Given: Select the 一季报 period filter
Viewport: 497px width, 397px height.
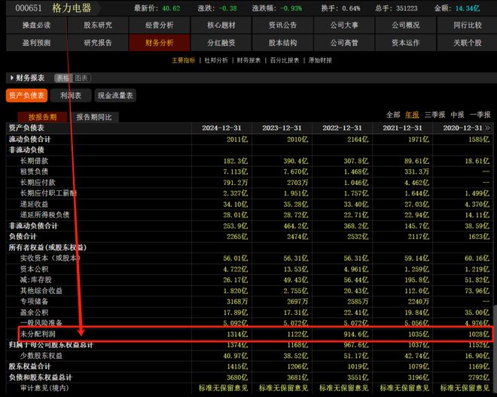Looking at the screenshot, I should click(480, 115).
